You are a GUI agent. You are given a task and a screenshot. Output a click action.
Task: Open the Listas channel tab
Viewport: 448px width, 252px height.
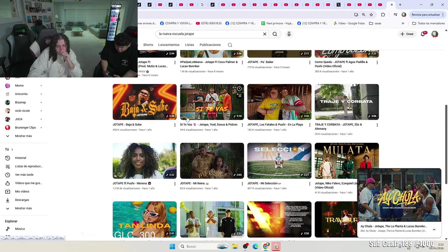pos(189,45)
